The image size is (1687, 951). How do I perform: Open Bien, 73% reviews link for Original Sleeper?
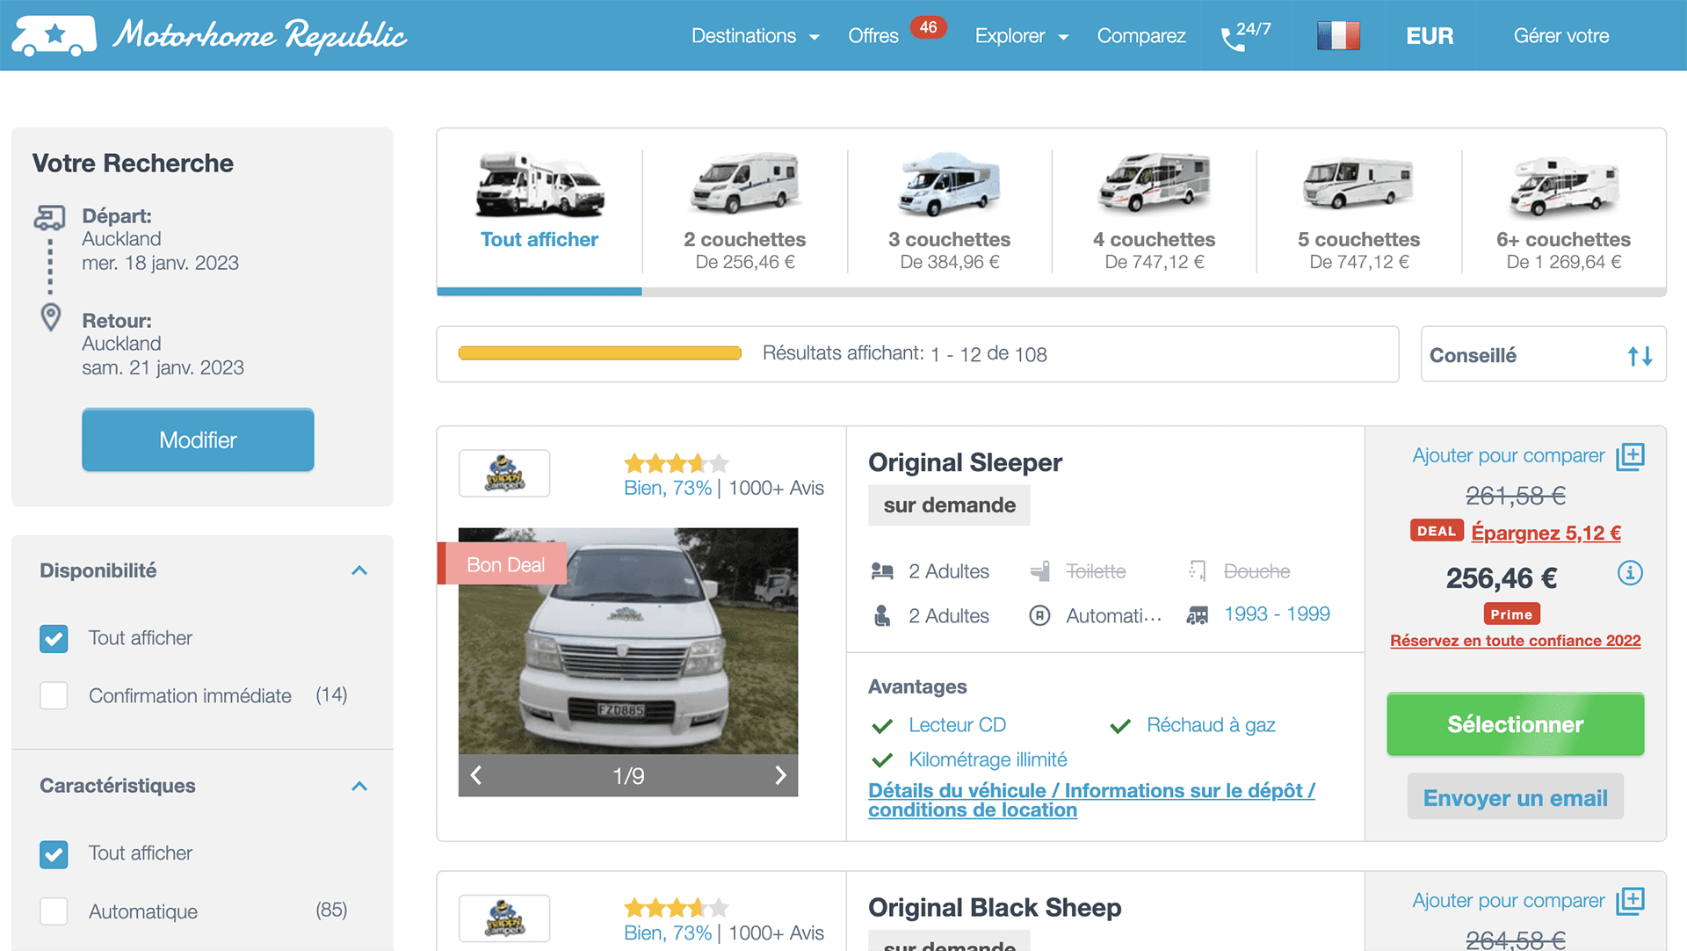point(668,489)
